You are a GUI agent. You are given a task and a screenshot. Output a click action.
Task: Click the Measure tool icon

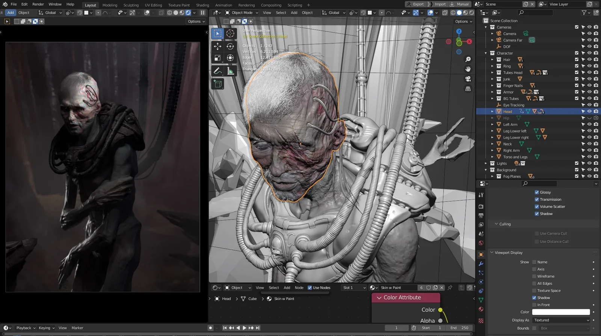coord(230,71)
